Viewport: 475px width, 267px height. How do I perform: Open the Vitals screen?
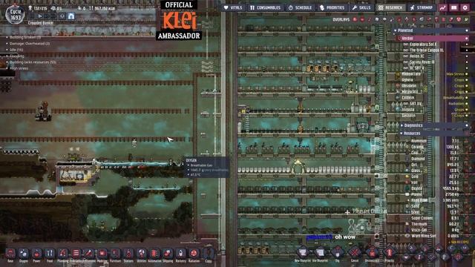(233, 7)
